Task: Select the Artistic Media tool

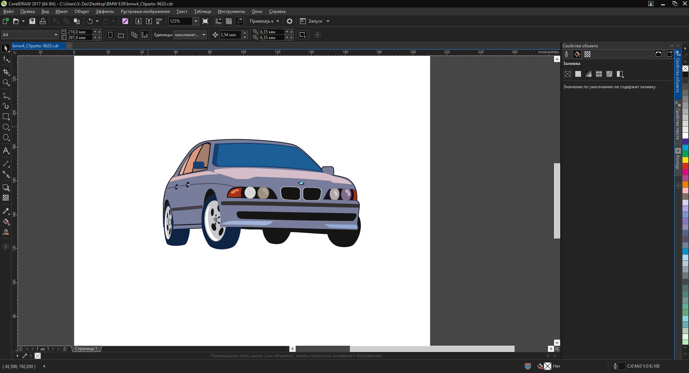Action: tap(6, 106)
